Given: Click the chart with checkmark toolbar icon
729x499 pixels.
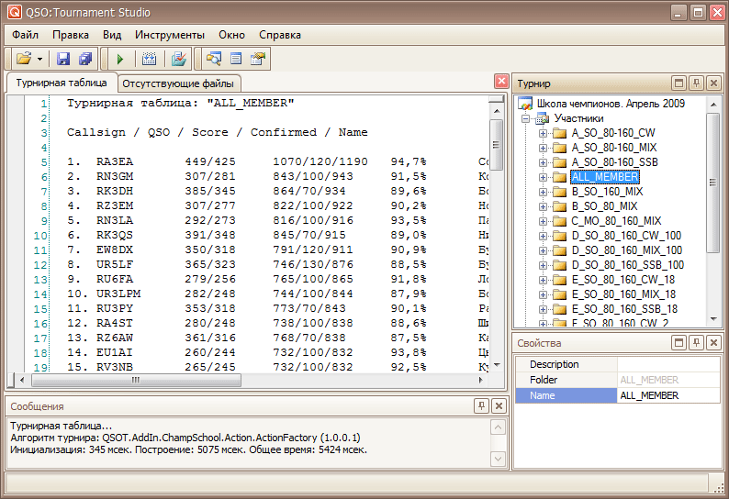Looking at the screenshot, I should pos(179,59).
